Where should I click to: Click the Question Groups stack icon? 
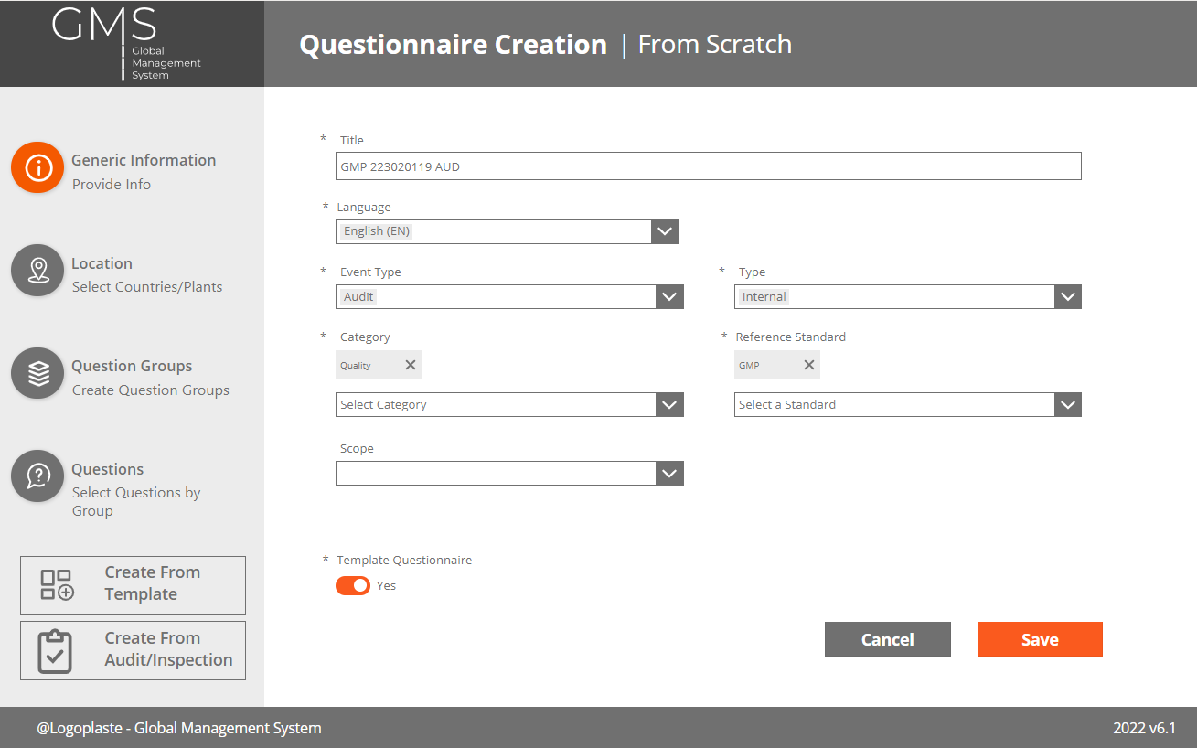tap(37, 372)
